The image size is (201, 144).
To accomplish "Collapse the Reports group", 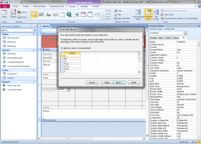I will click(x=34, y=82).
